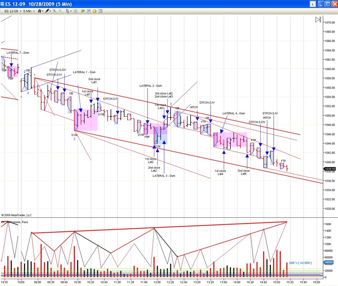
Task: Click the chart style bars icon
Action: coord(40,11)
